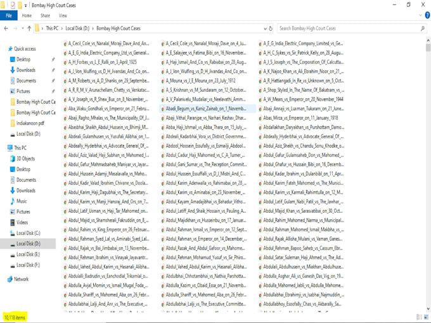Click the Properties icon in the title bar
Image resolution: width=431 pixels, height=323 pixels.
point(13,5)
